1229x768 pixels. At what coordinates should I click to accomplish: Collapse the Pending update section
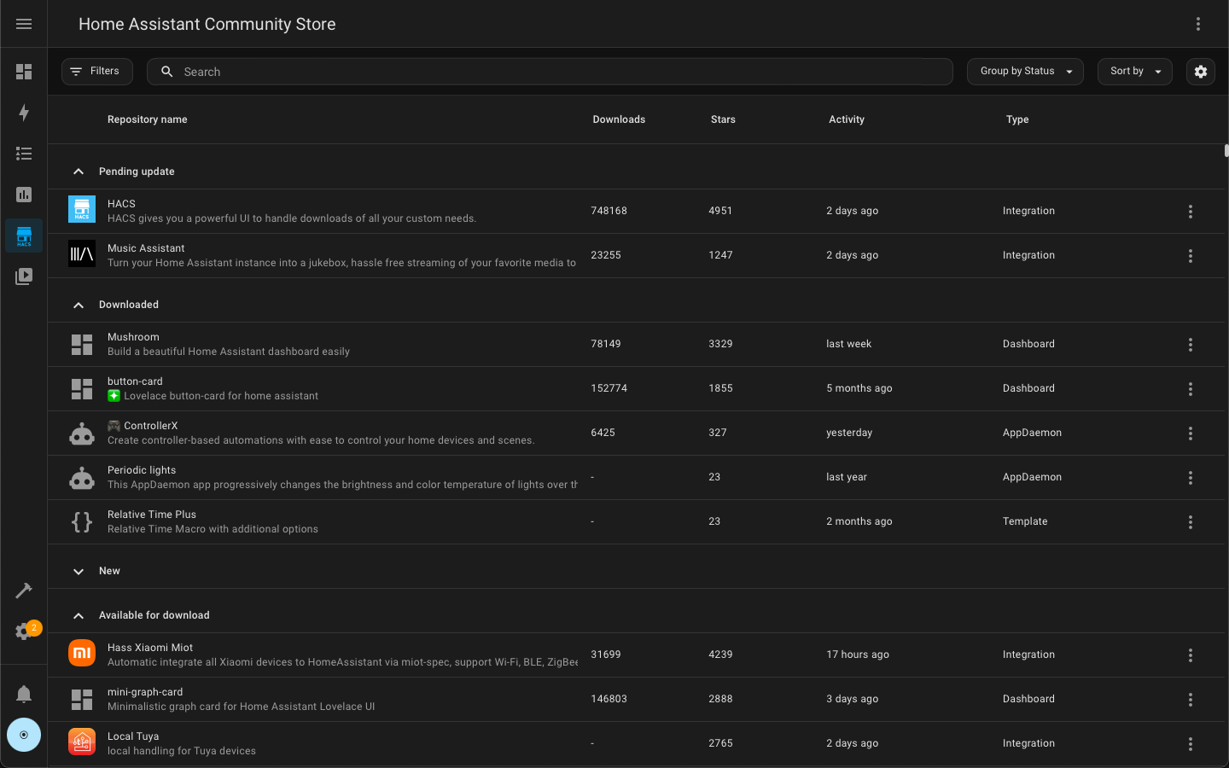pos(79,172)
